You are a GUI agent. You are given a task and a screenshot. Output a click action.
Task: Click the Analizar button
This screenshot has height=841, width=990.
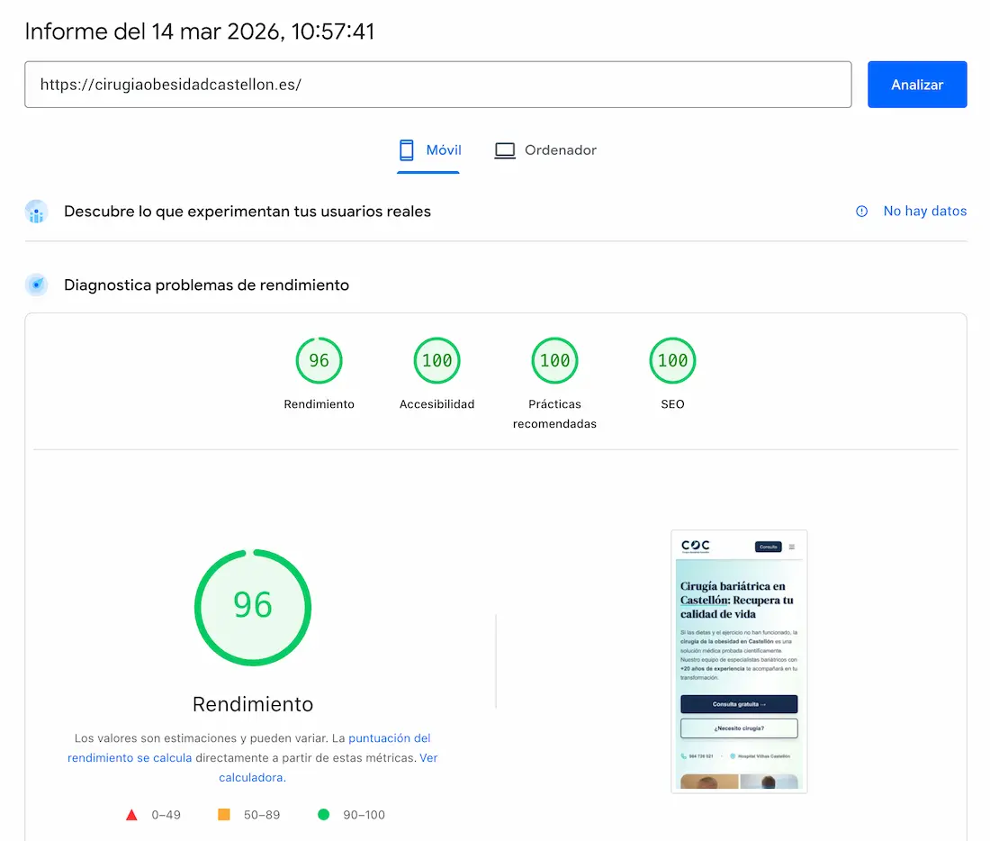[917, 84]
